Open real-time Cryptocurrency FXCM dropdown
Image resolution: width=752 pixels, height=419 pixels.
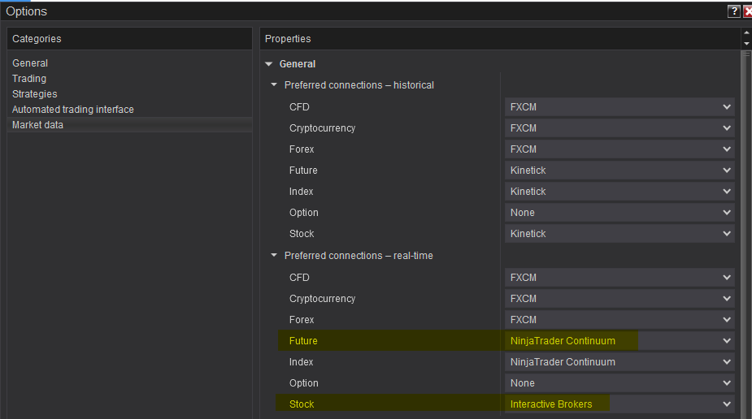pyautogui.click(x=619, y=298)
